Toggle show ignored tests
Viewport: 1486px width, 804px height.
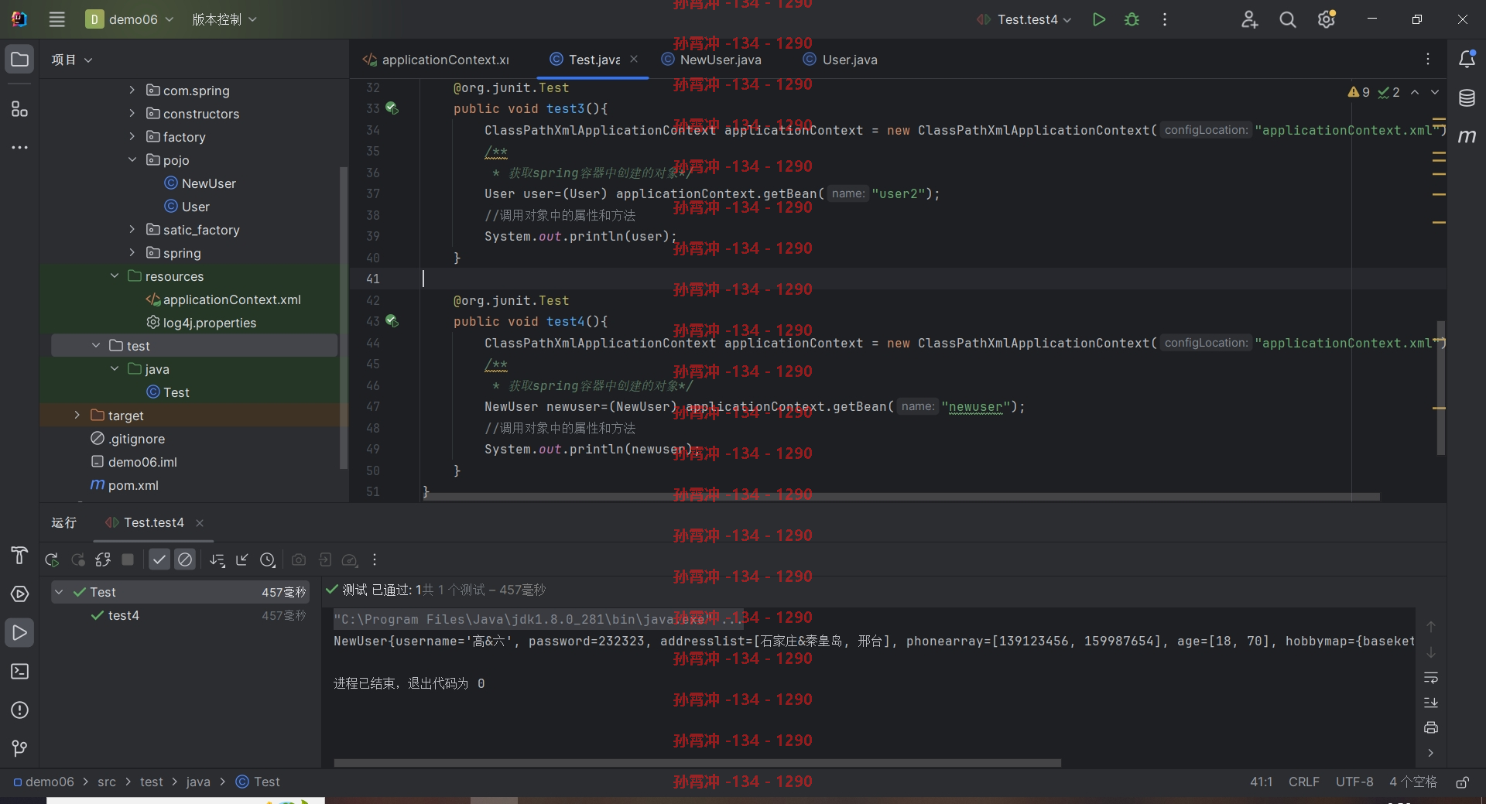tap(185, 559)
